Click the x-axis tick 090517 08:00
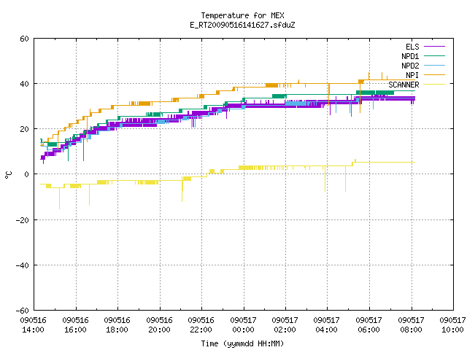Image resolution: width=467 pixels, height=350 pixels. (412, 325)
